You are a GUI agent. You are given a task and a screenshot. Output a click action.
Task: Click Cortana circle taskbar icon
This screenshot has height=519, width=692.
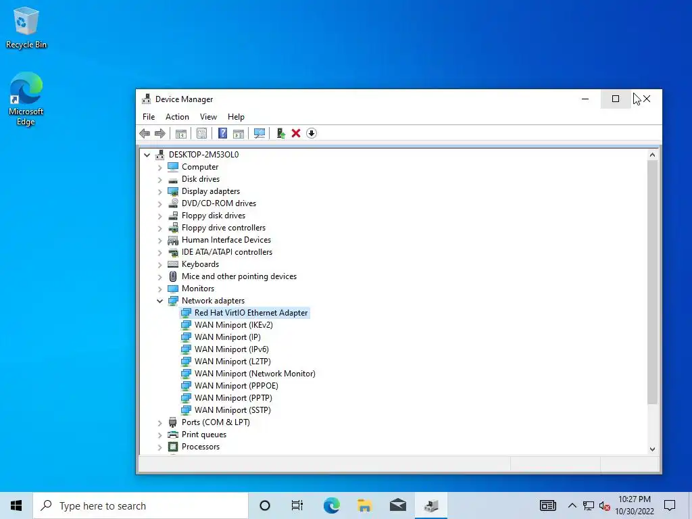point(265,505)
